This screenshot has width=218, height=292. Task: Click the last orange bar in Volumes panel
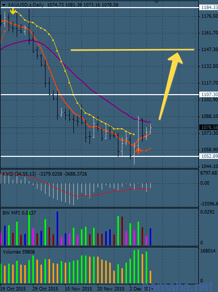[150, 277]
